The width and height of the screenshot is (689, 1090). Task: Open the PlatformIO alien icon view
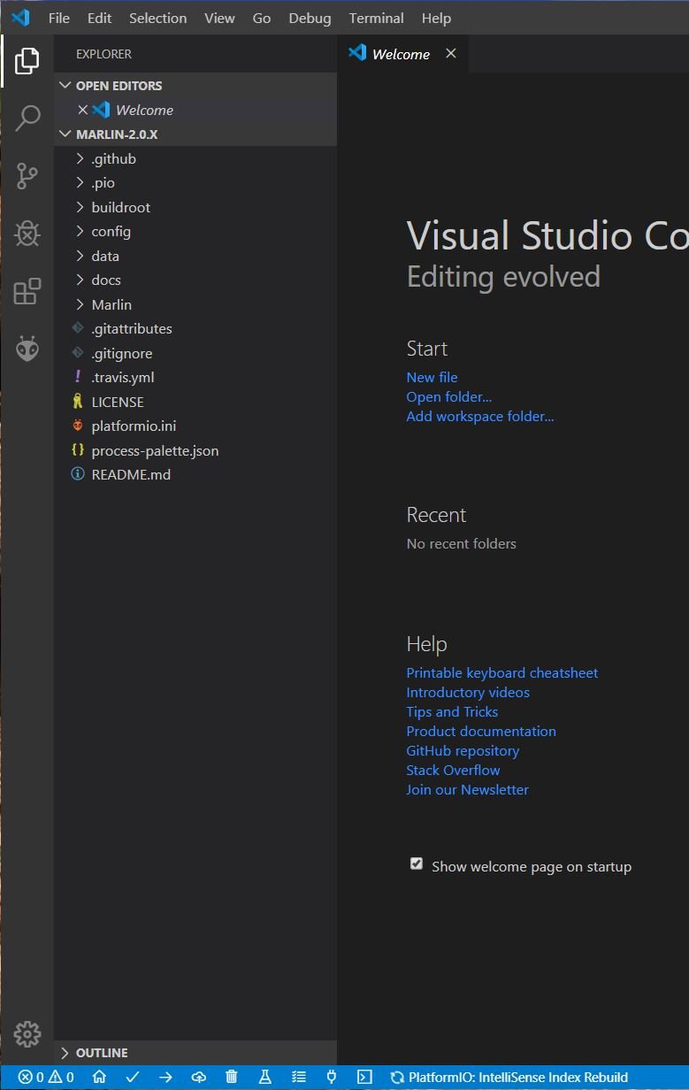coord(27,349)
